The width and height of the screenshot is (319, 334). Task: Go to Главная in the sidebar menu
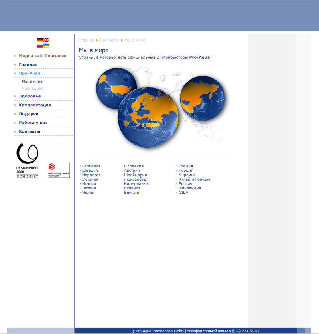[x=28, y=64]
